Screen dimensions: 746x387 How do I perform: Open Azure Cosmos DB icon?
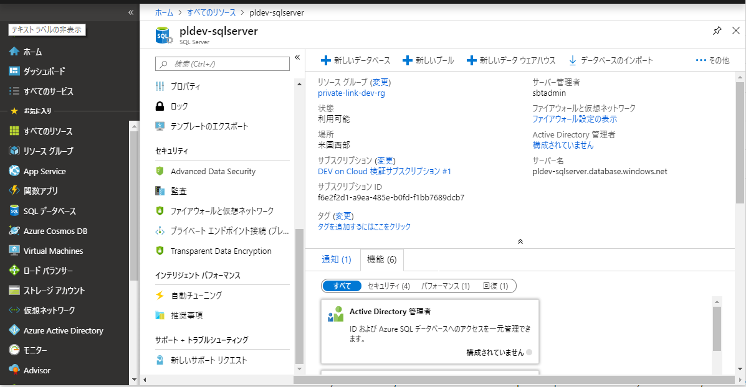click(14, 231)
